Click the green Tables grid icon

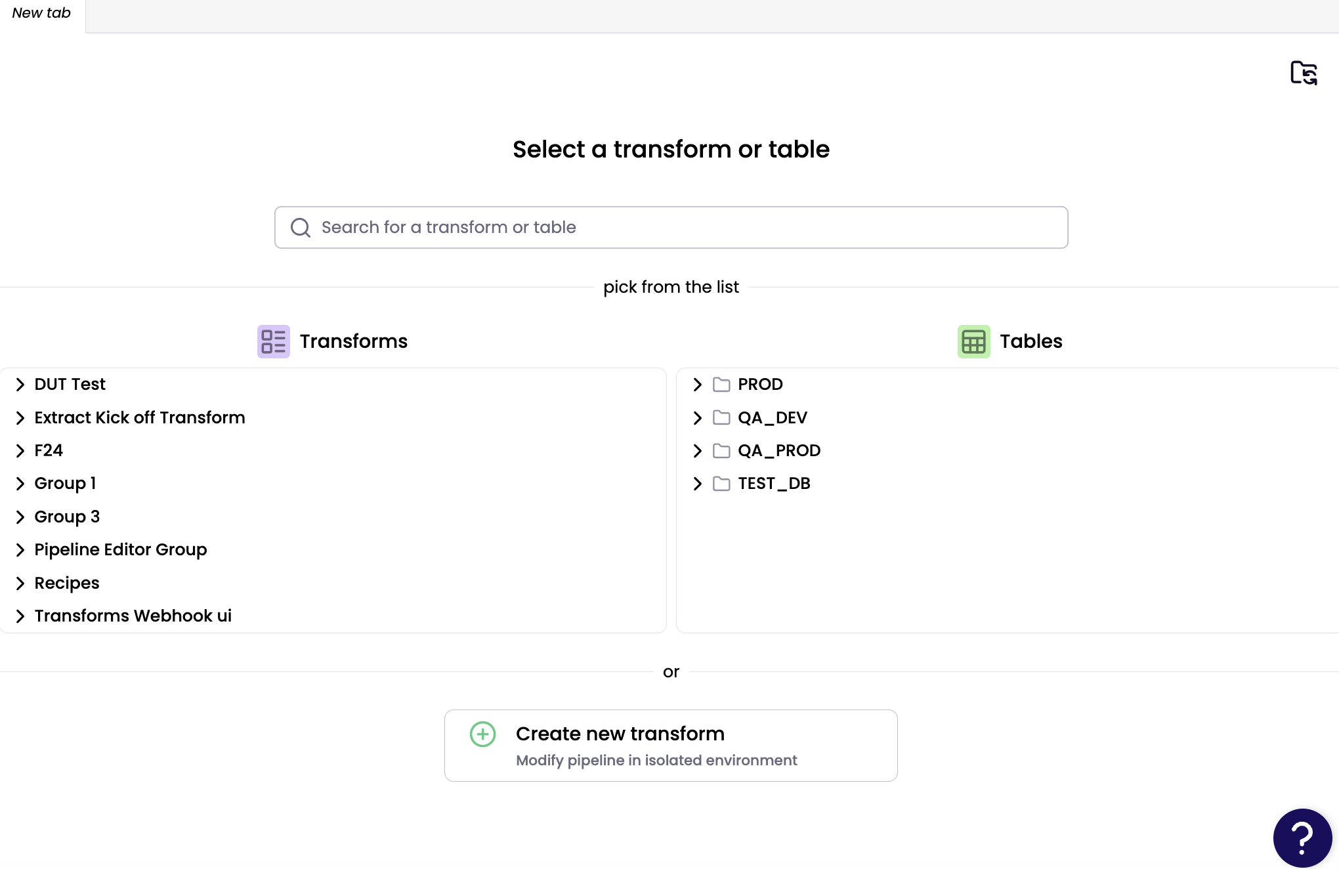point(973,341)
